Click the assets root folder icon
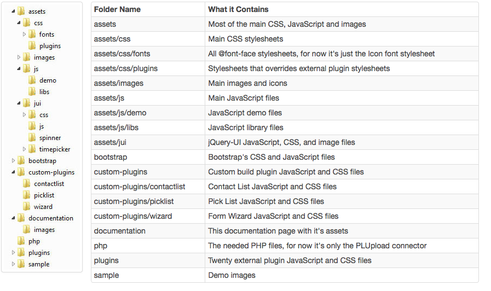 pos(21,11)
